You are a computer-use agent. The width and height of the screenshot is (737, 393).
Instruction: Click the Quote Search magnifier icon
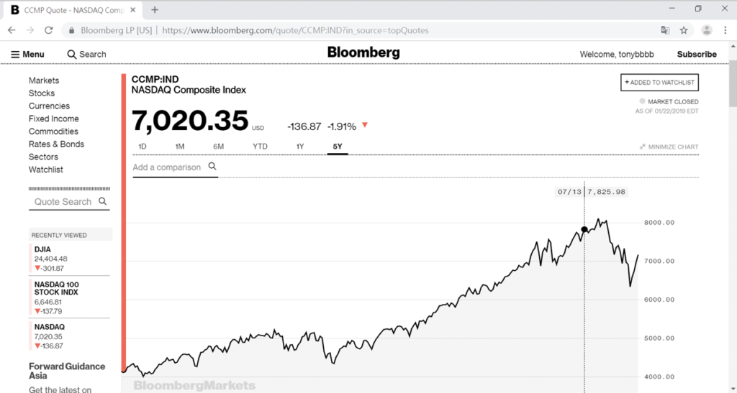coord(102,201)
